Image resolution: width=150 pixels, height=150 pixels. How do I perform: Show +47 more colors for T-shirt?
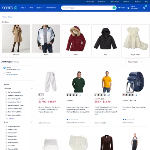[x=108, y=95]
